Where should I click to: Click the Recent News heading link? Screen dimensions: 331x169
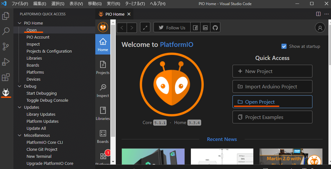(222, 139)
